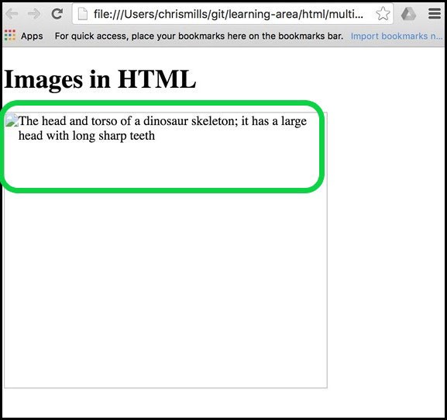Click the browser forward arrow

(34, 13)
